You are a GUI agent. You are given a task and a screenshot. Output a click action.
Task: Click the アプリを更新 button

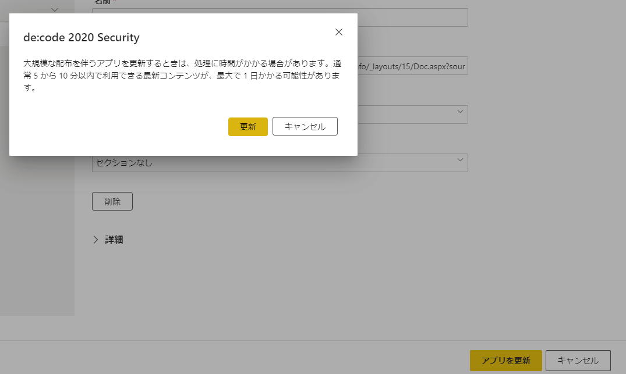pyautogui.click(x=506, y=361)
